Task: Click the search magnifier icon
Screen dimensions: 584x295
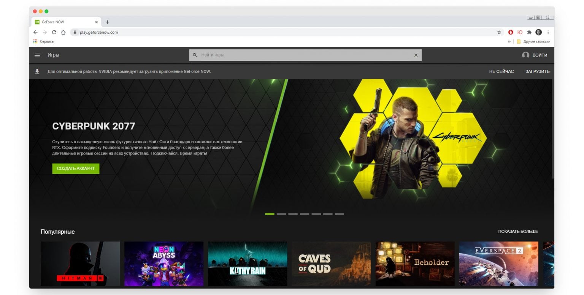Action: 195,55
